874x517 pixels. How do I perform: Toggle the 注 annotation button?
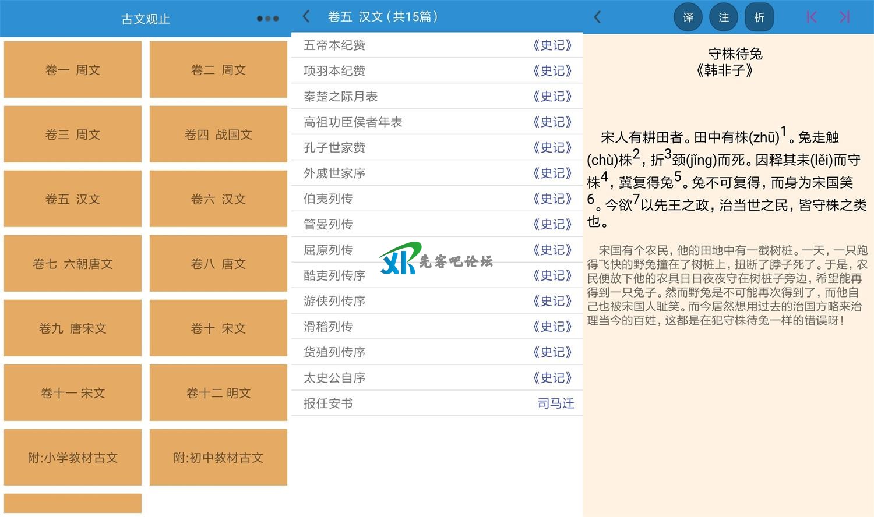click(724, 17)
